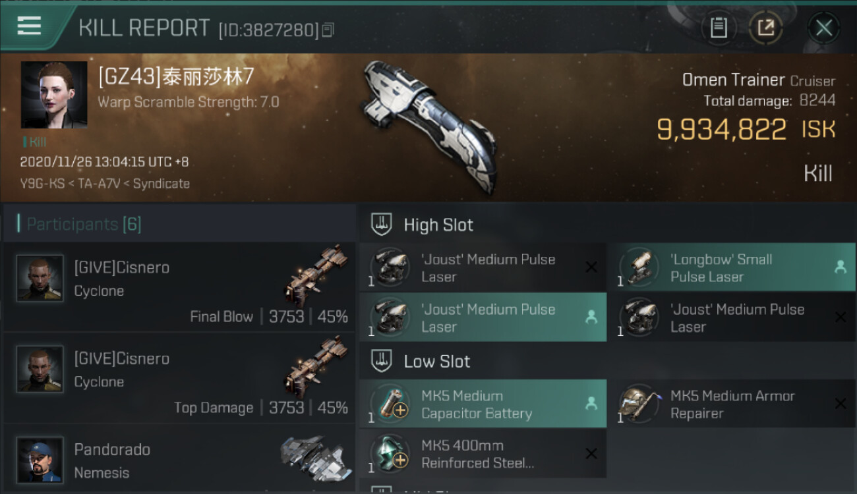
Task: Click the person icon on Capacitor Battery
Action: click(x=591, y=404)
